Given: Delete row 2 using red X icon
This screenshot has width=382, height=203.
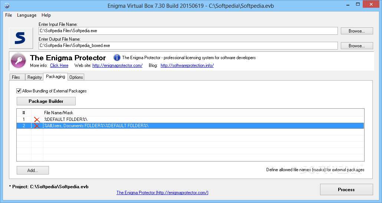Looking at the screenshot, I should pos(37,126).
